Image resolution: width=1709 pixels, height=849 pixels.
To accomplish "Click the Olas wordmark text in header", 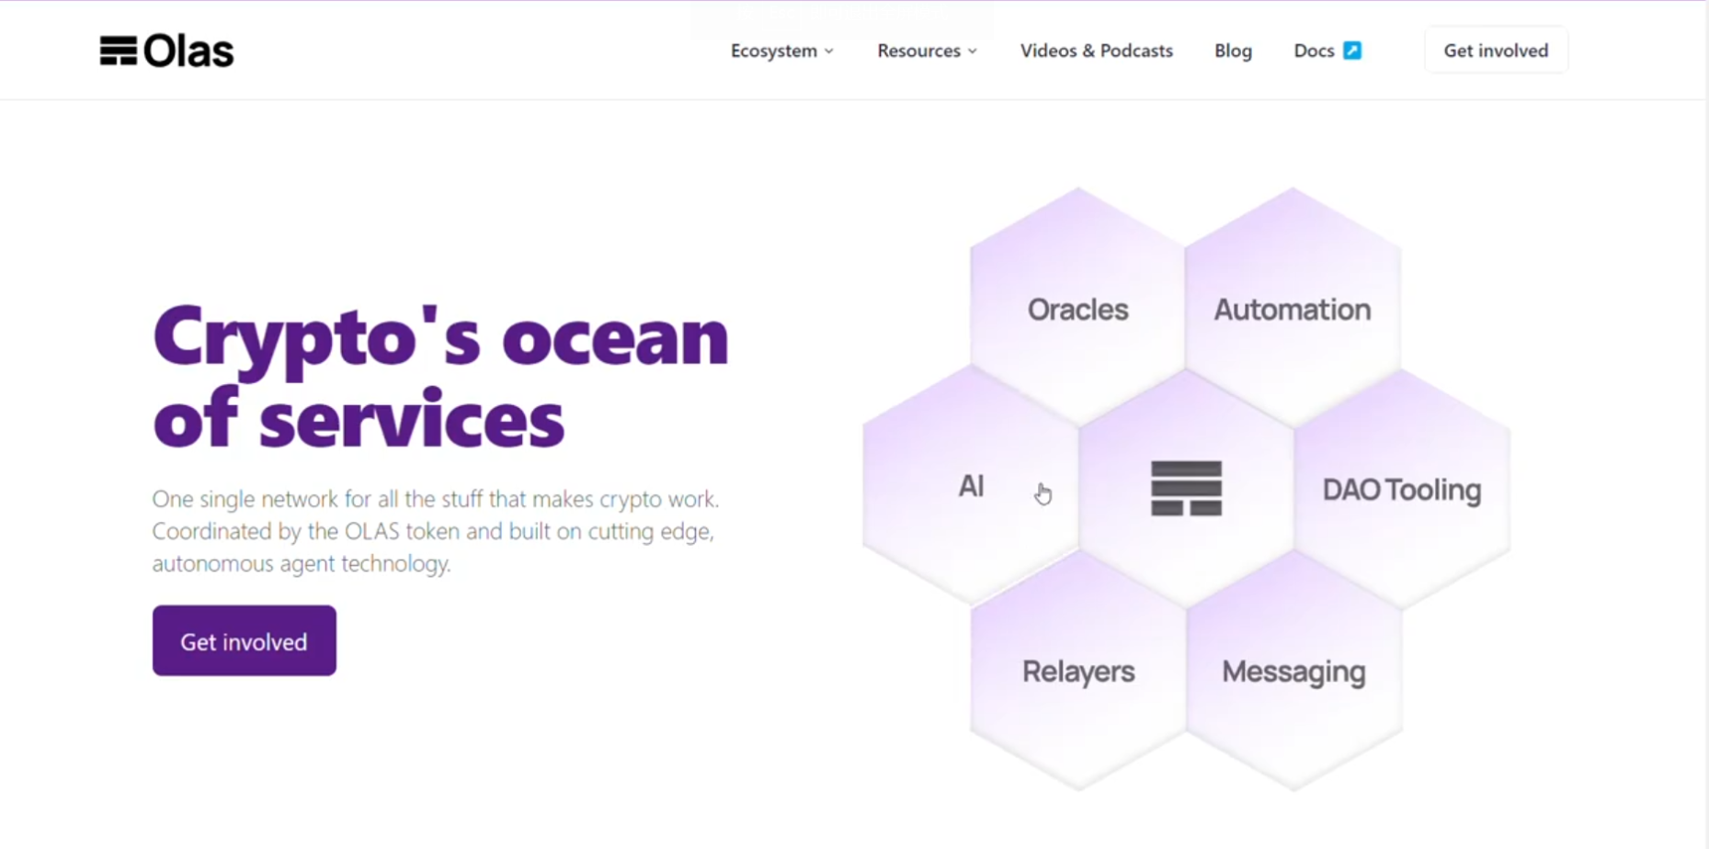I will click(188, 51).
